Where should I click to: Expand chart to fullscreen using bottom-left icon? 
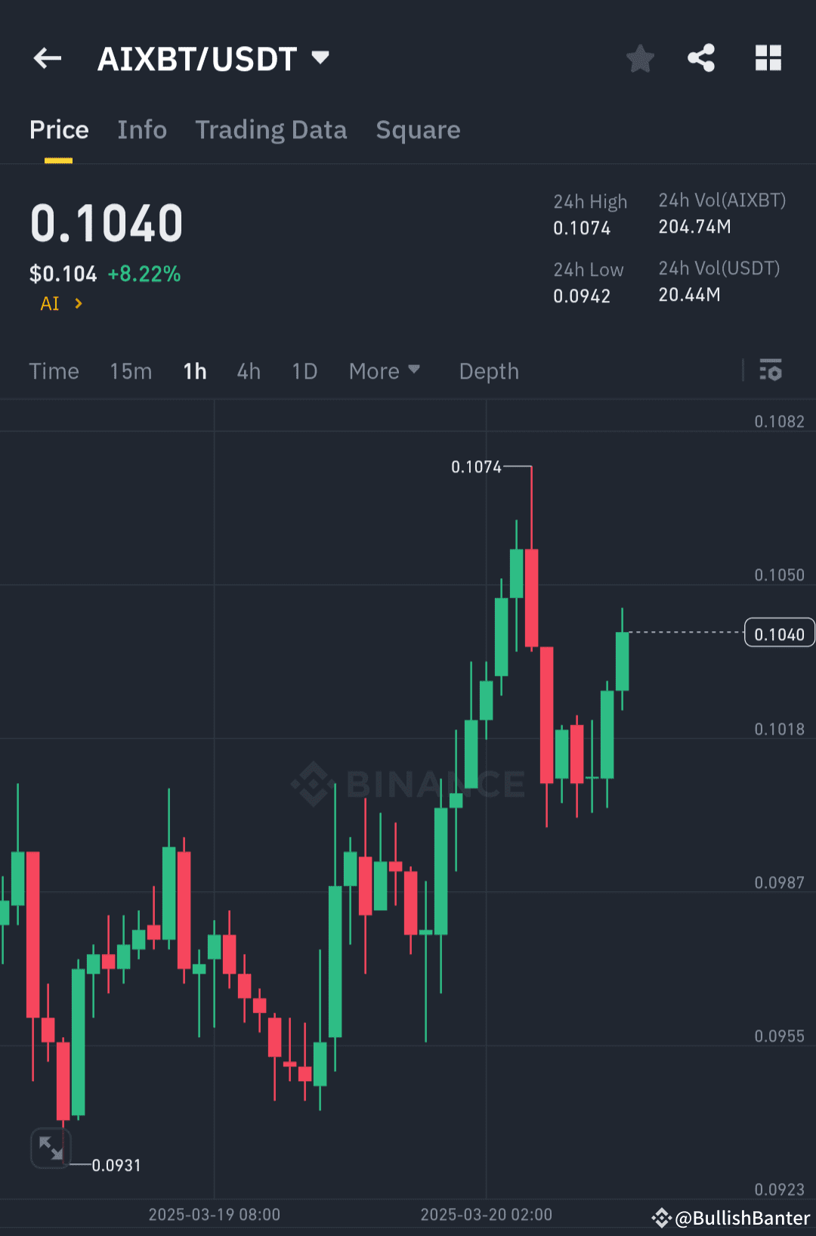[x=50, y=1148]
